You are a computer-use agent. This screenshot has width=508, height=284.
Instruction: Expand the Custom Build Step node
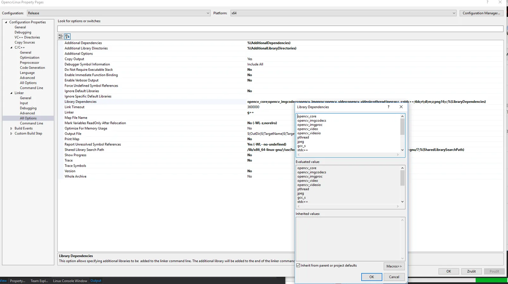click(11, 134)
